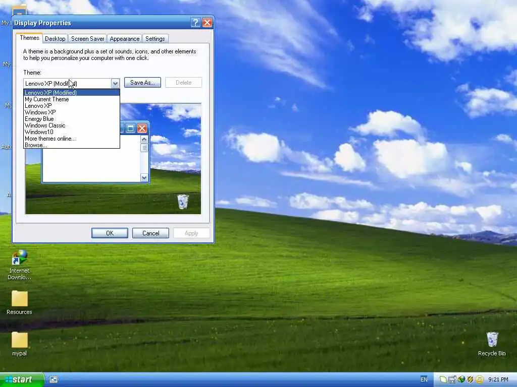
Task: Click the preview window scrollbar down arrow
Action: pyautogui.click(x=144, y=178)
